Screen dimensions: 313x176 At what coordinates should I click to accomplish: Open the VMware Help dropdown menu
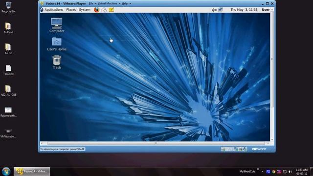point(126,3)
